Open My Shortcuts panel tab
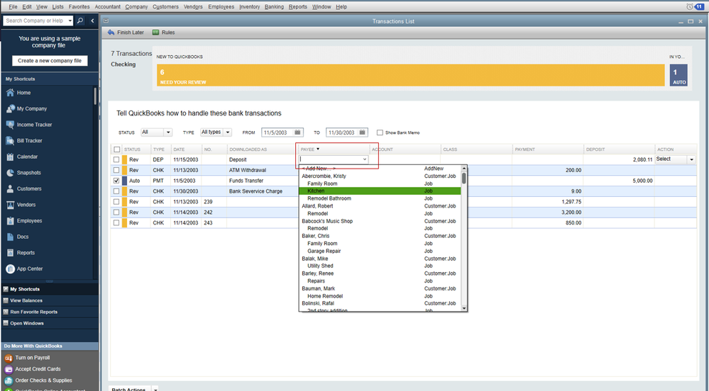This screenshot has width=709, height=391. pos(25,290)
